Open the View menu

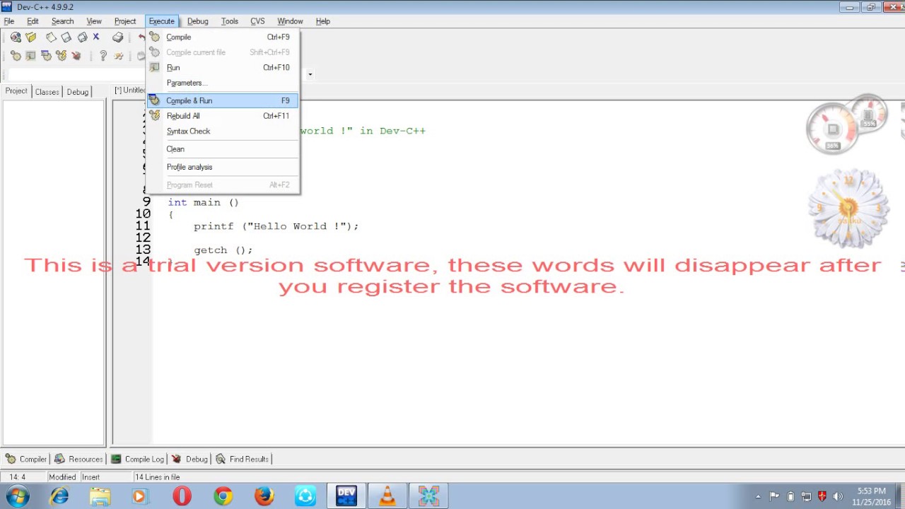[x=94, y=21]
